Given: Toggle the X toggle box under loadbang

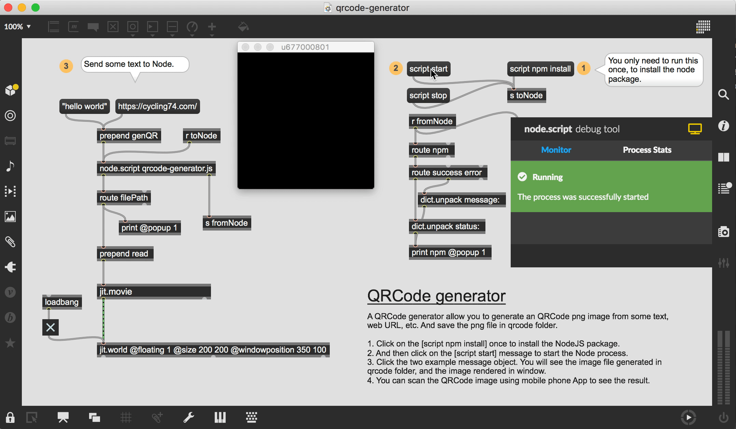Looking at the screenshot, I should click(x=51, y=327).
